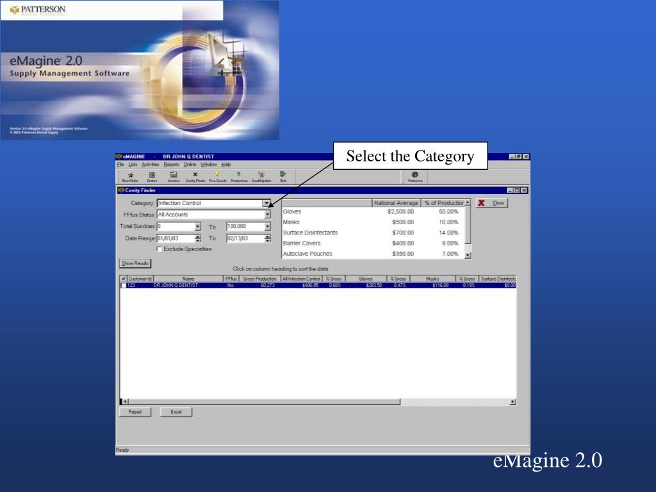Click the % of Production column header
Image resolution: width=656 pixels, height=492 pixels.
click(445, 203)
